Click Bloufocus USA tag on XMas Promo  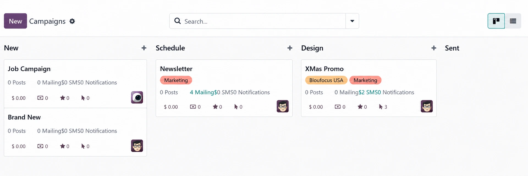coord(326,80)
